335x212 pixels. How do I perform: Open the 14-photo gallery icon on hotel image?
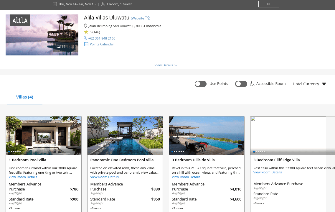(x=59, y=47)
